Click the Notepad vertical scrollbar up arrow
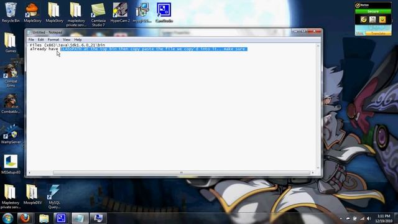The height and width of the screenshot is (224, 398). (318, 45)
